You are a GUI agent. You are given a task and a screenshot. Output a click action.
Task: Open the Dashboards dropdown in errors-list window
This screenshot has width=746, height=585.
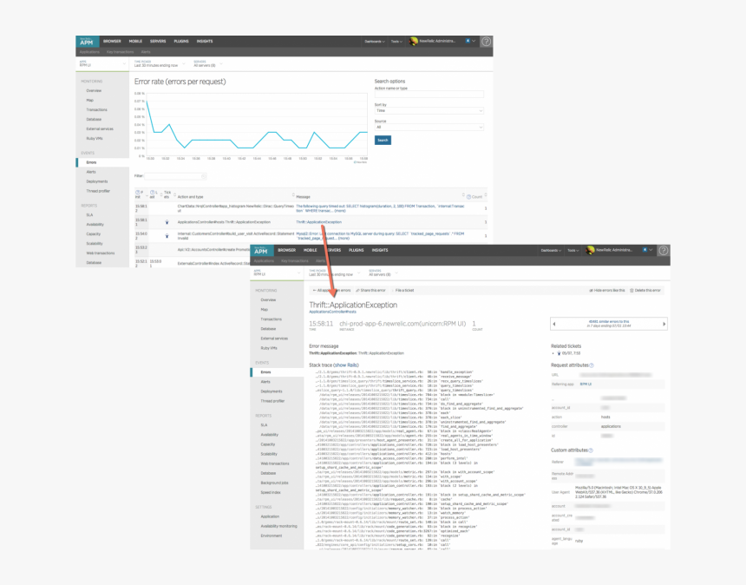(x=375, y=42)
